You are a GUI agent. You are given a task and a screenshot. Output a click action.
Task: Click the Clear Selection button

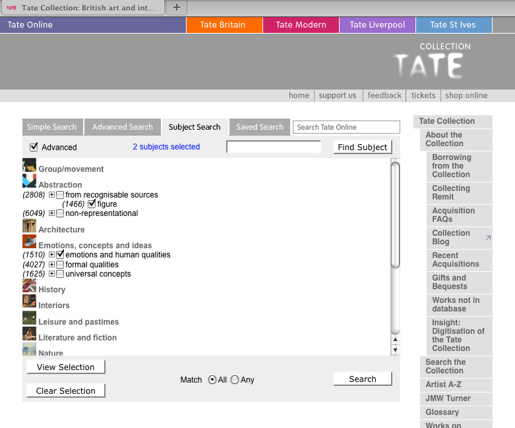point(66,390)
